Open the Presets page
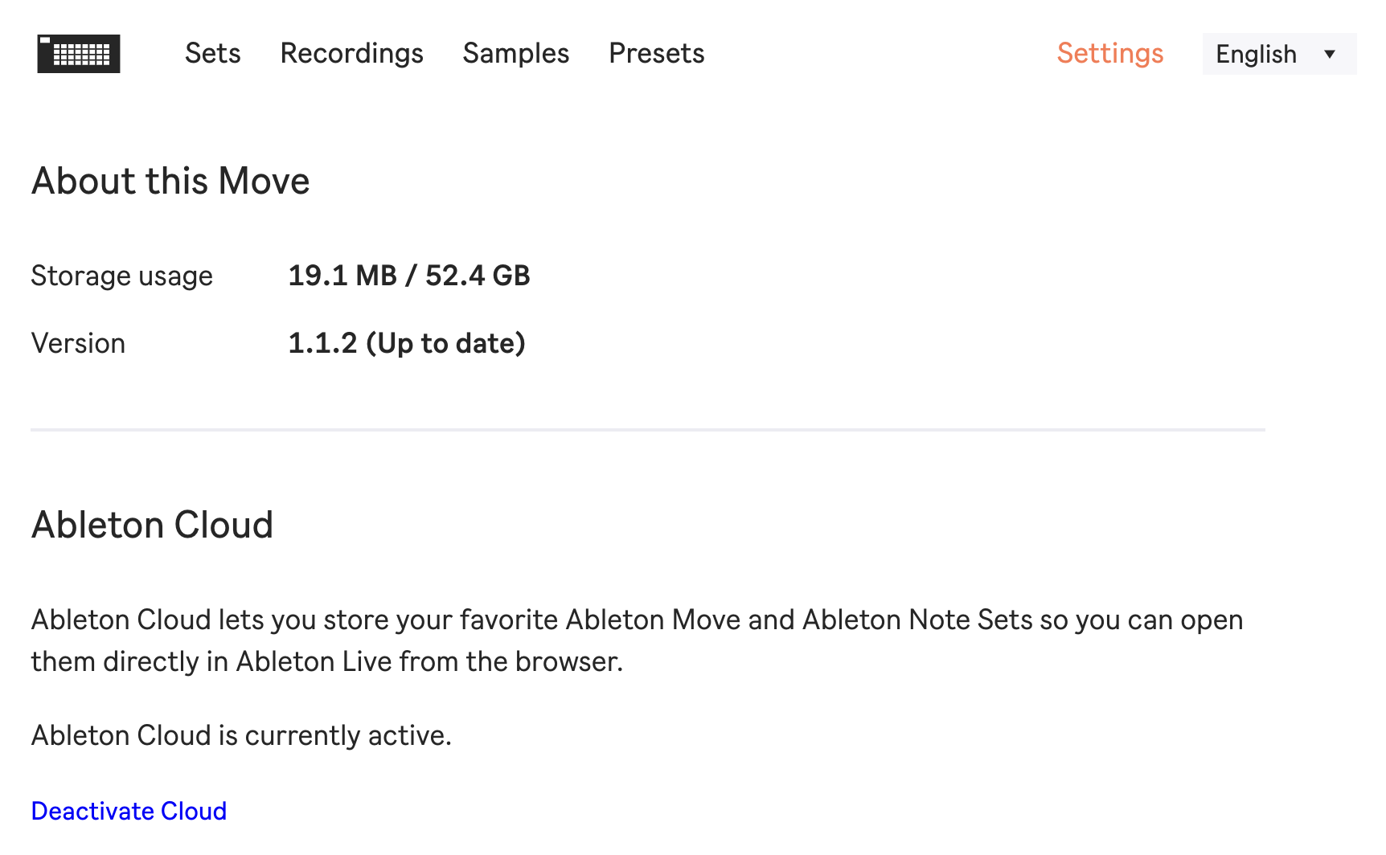 click(657, 53)
